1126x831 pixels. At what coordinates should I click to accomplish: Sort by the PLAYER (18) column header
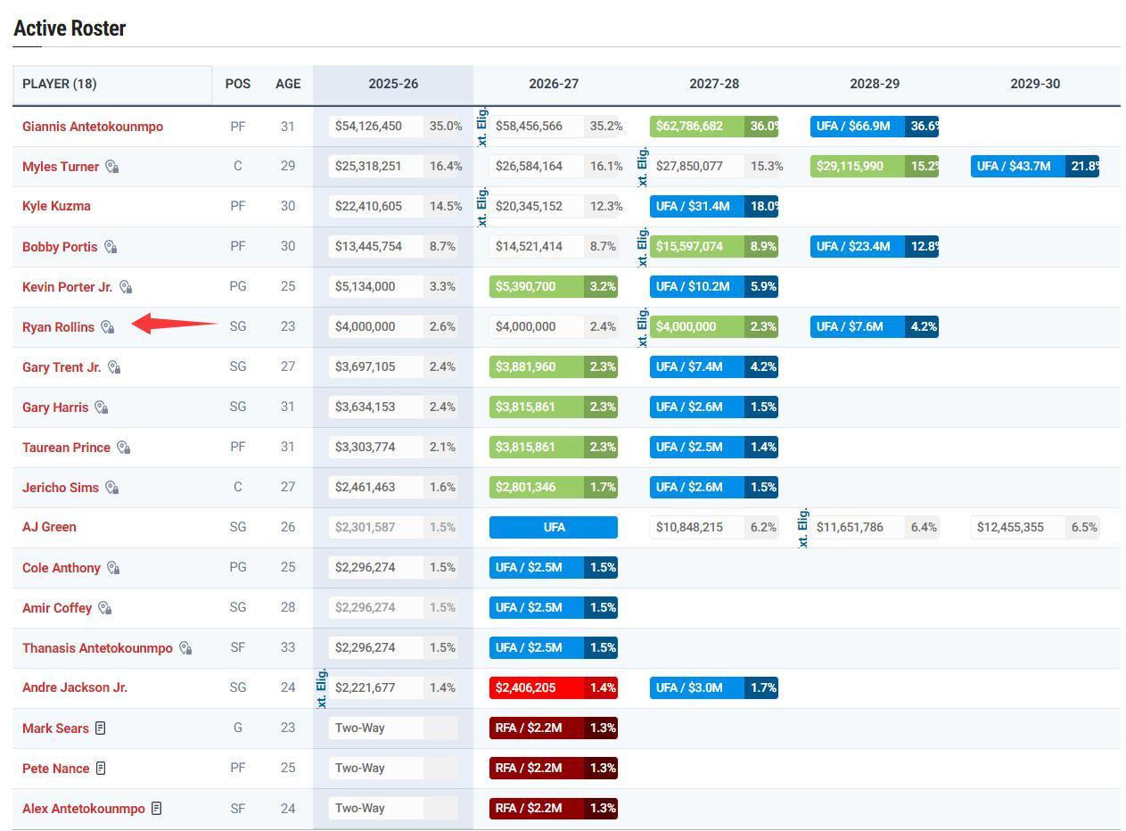60,84
